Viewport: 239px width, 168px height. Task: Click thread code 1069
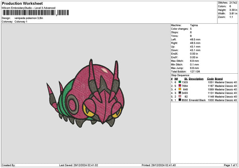211,89
